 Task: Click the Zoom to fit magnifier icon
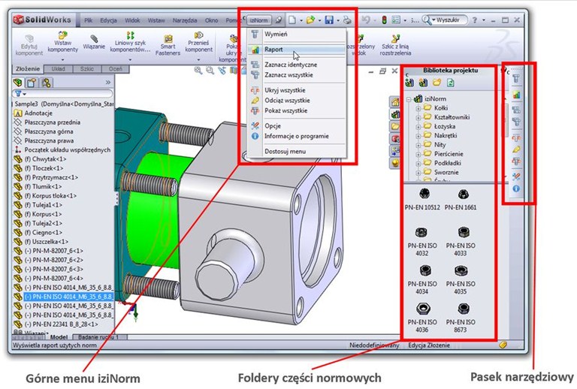pyautogui.click(x=198, y=71)
